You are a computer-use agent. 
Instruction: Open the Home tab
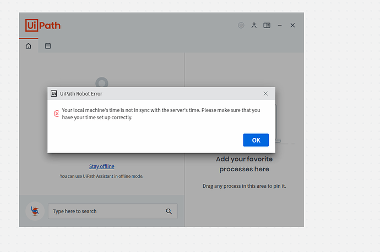[29, 46]
